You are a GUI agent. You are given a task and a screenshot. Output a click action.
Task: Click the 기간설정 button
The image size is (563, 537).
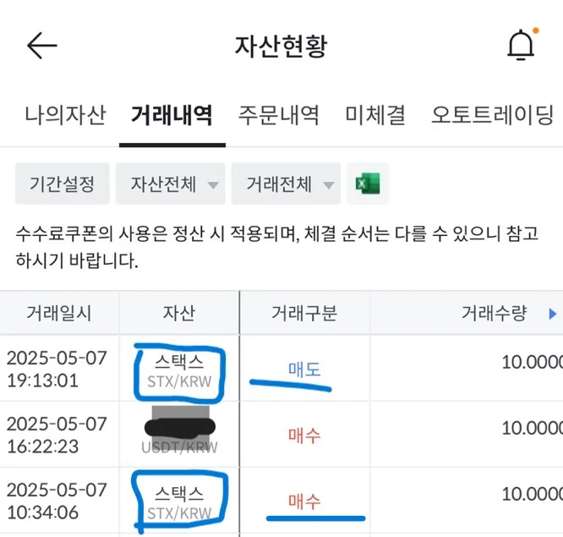click(x=63, y=184)
